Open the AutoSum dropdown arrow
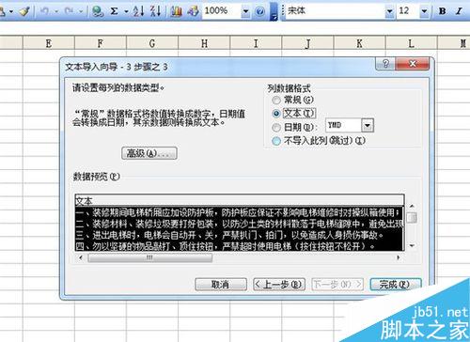This screenshot has height=342, width=470. pyautogui.click(x=126, y=11)
